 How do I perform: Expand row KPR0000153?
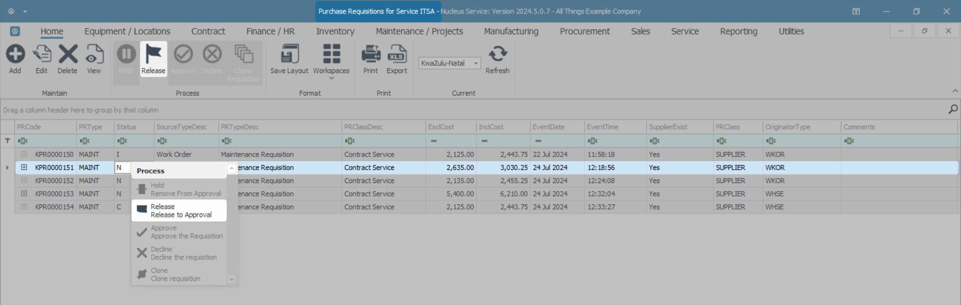[24, 193]
